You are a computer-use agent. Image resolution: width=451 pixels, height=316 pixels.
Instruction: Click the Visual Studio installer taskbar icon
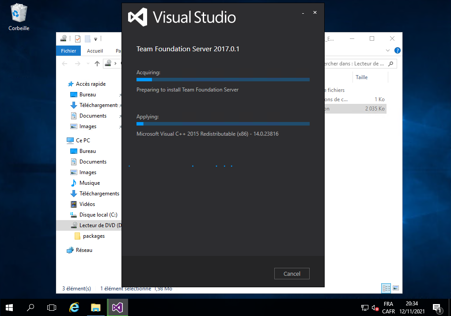[x=117, y=307]
